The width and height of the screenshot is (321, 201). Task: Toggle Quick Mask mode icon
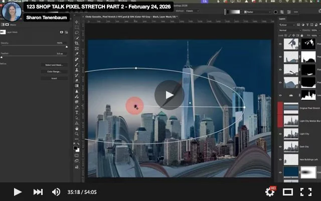pos(77,156)
